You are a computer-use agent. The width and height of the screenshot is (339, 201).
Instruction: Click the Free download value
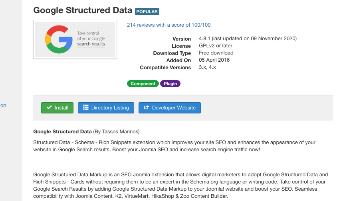click(216, 53)
